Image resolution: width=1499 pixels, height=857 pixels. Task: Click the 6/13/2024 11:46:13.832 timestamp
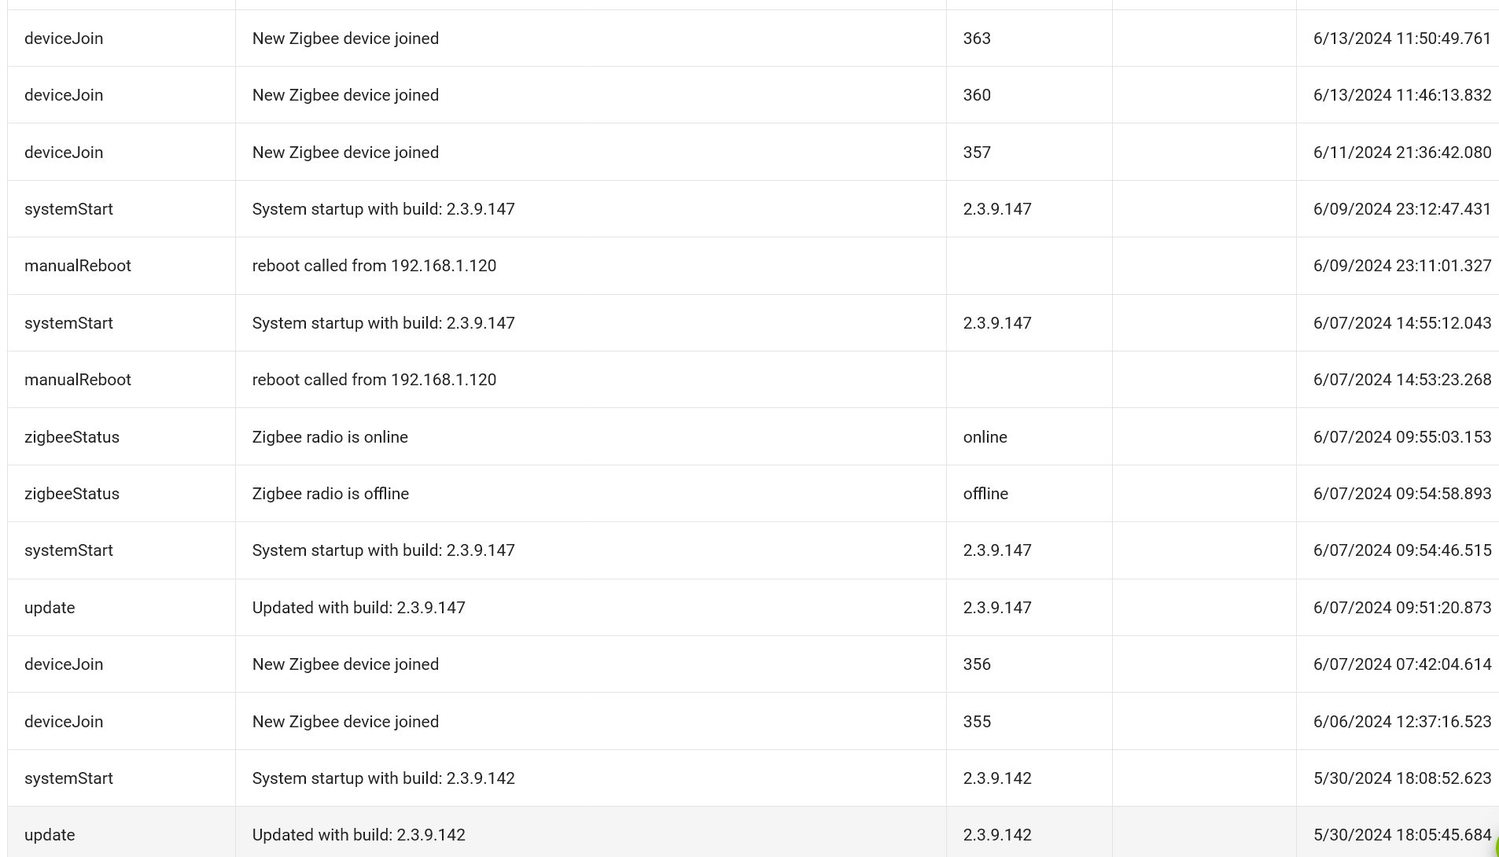(x=1401, y=95)
